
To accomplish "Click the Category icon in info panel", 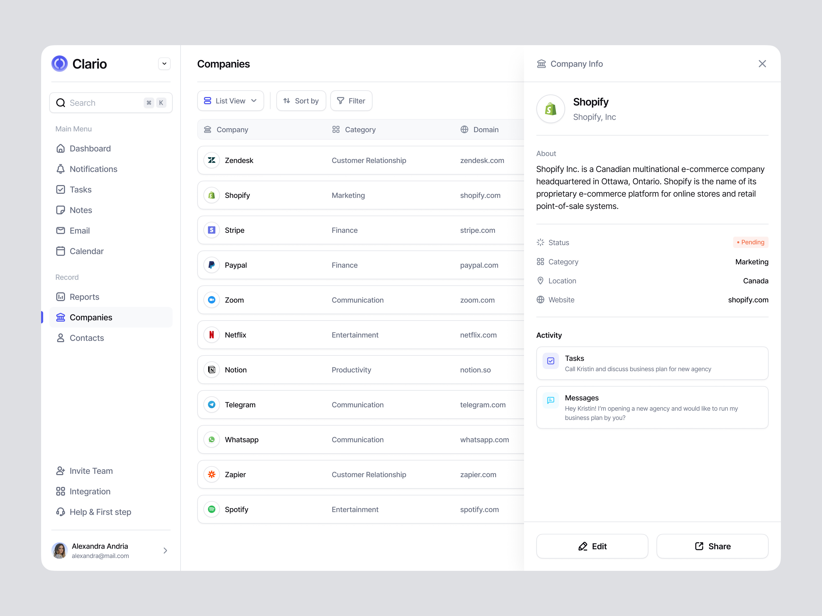I will (x=540, y=262).
